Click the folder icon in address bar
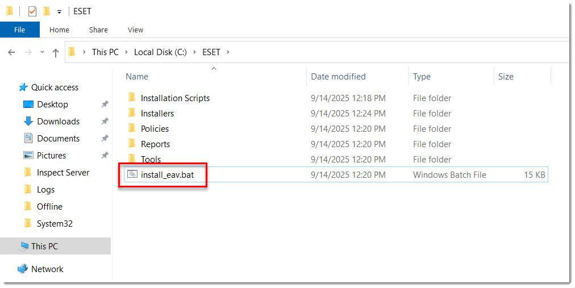This screenshot has width=575, height=288. point(72,52)
